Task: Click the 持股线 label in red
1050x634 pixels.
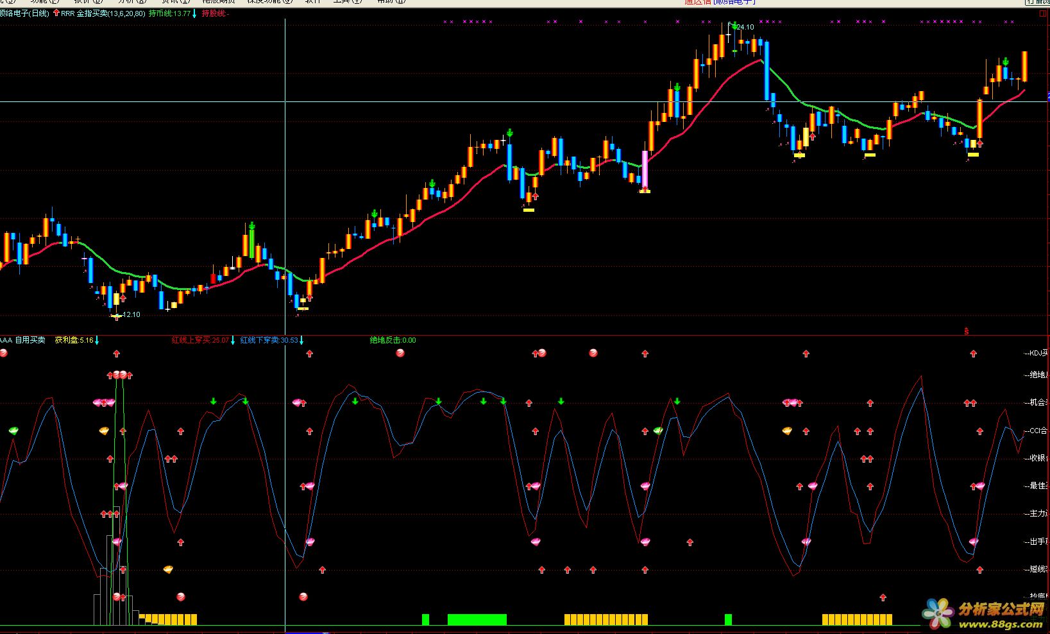Action: 216,13
